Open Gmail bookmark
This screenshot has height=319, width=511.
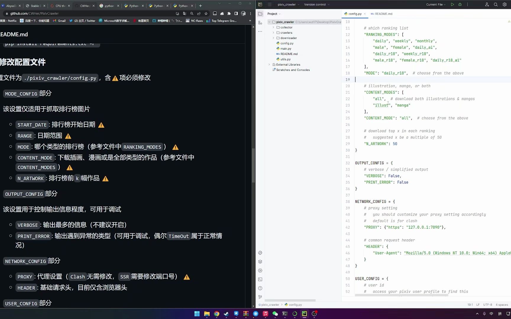point(59,21)
